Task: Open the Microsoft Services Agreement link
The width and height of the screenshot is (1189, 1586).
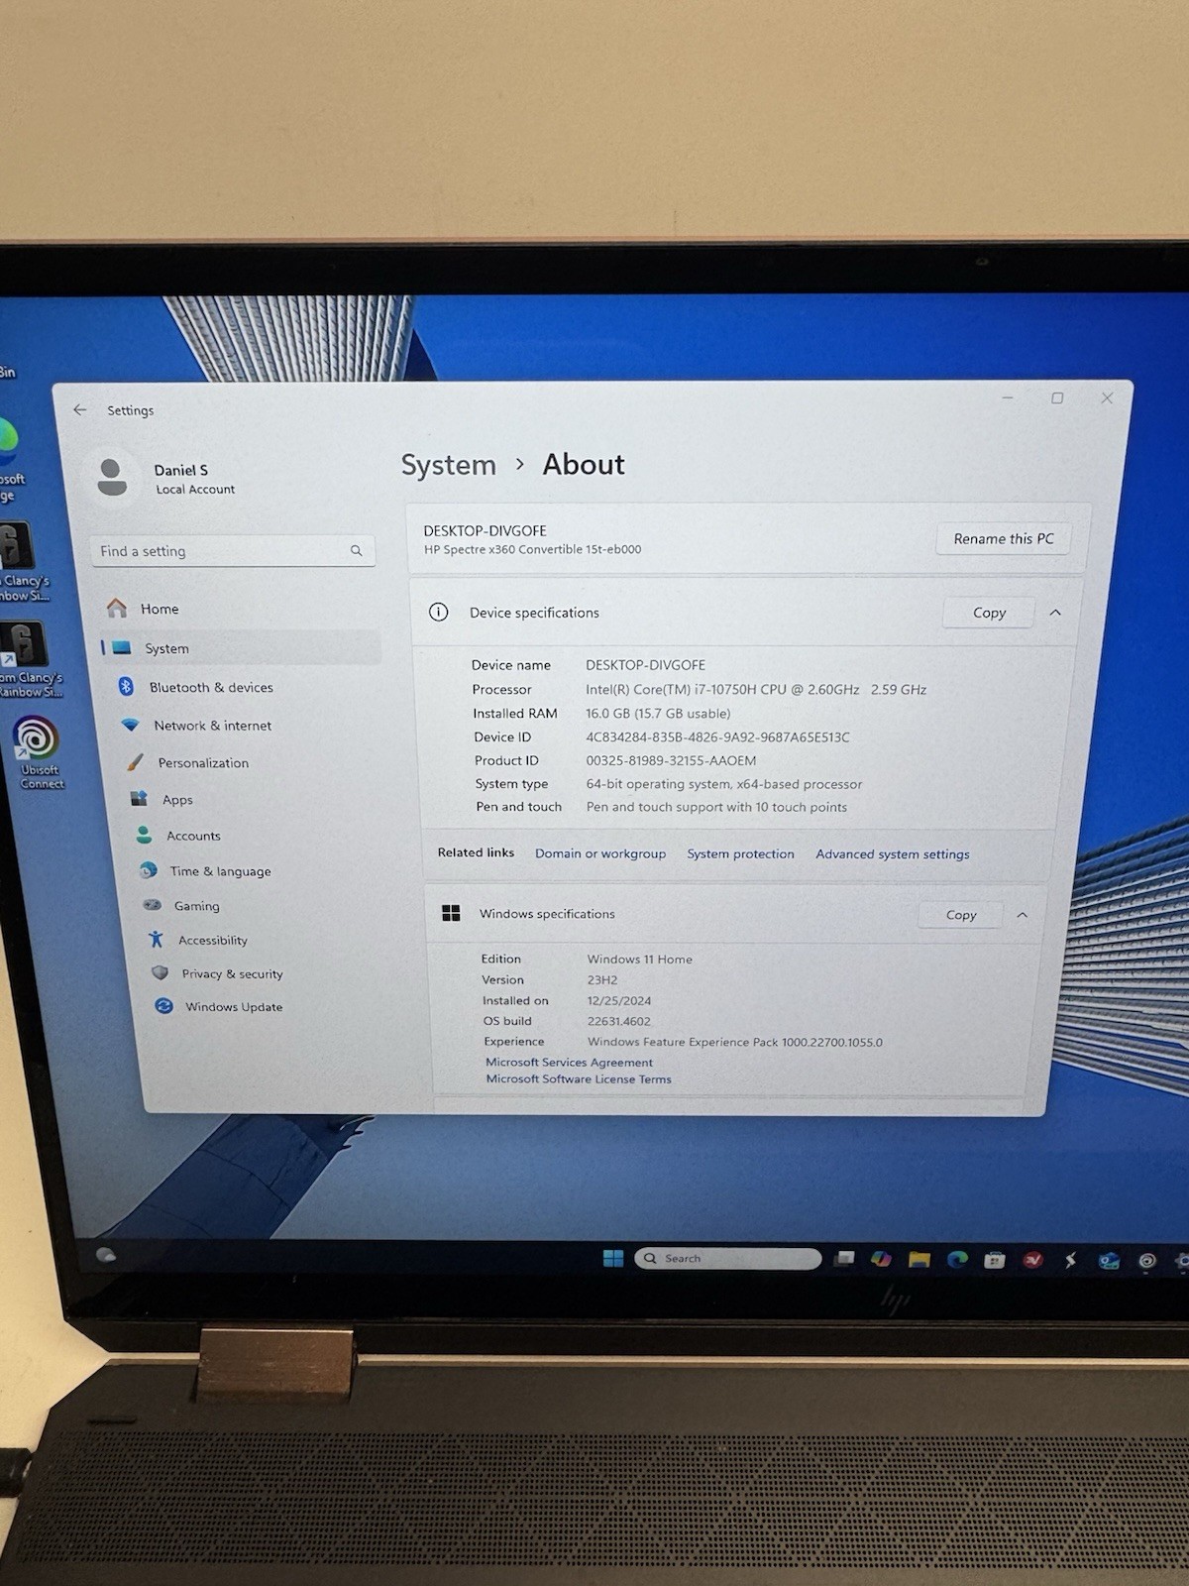Action: 569,1062
